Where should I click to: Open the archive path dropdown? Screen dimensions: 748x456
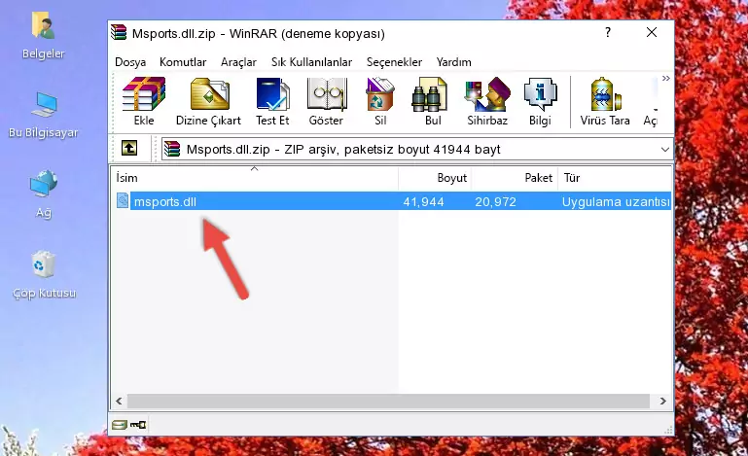(x=665, y=150)
